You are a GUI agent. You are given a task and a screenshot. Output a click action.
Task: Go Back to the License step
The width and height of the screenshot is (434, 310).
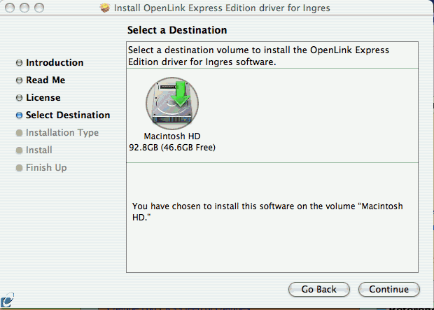[x=319, y=289]
